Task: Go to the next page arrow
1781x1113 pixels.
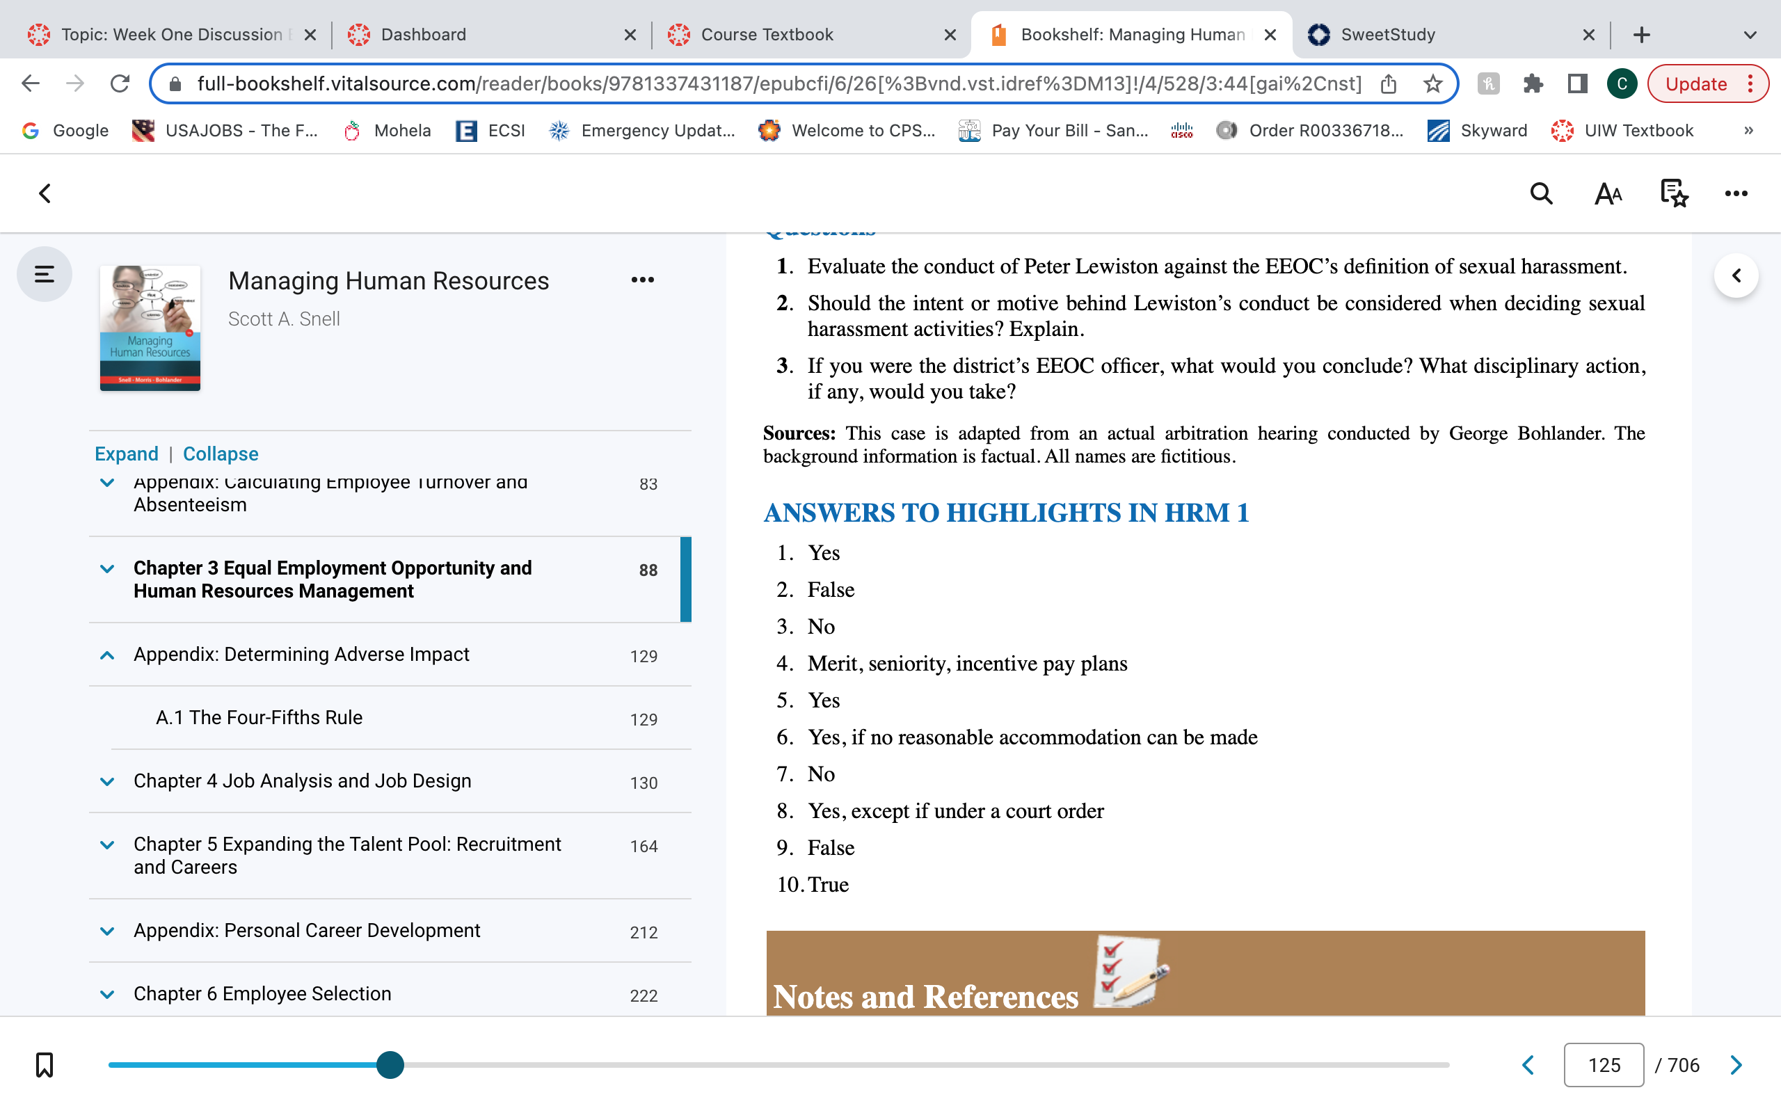Action: tap(1736, 1064)
